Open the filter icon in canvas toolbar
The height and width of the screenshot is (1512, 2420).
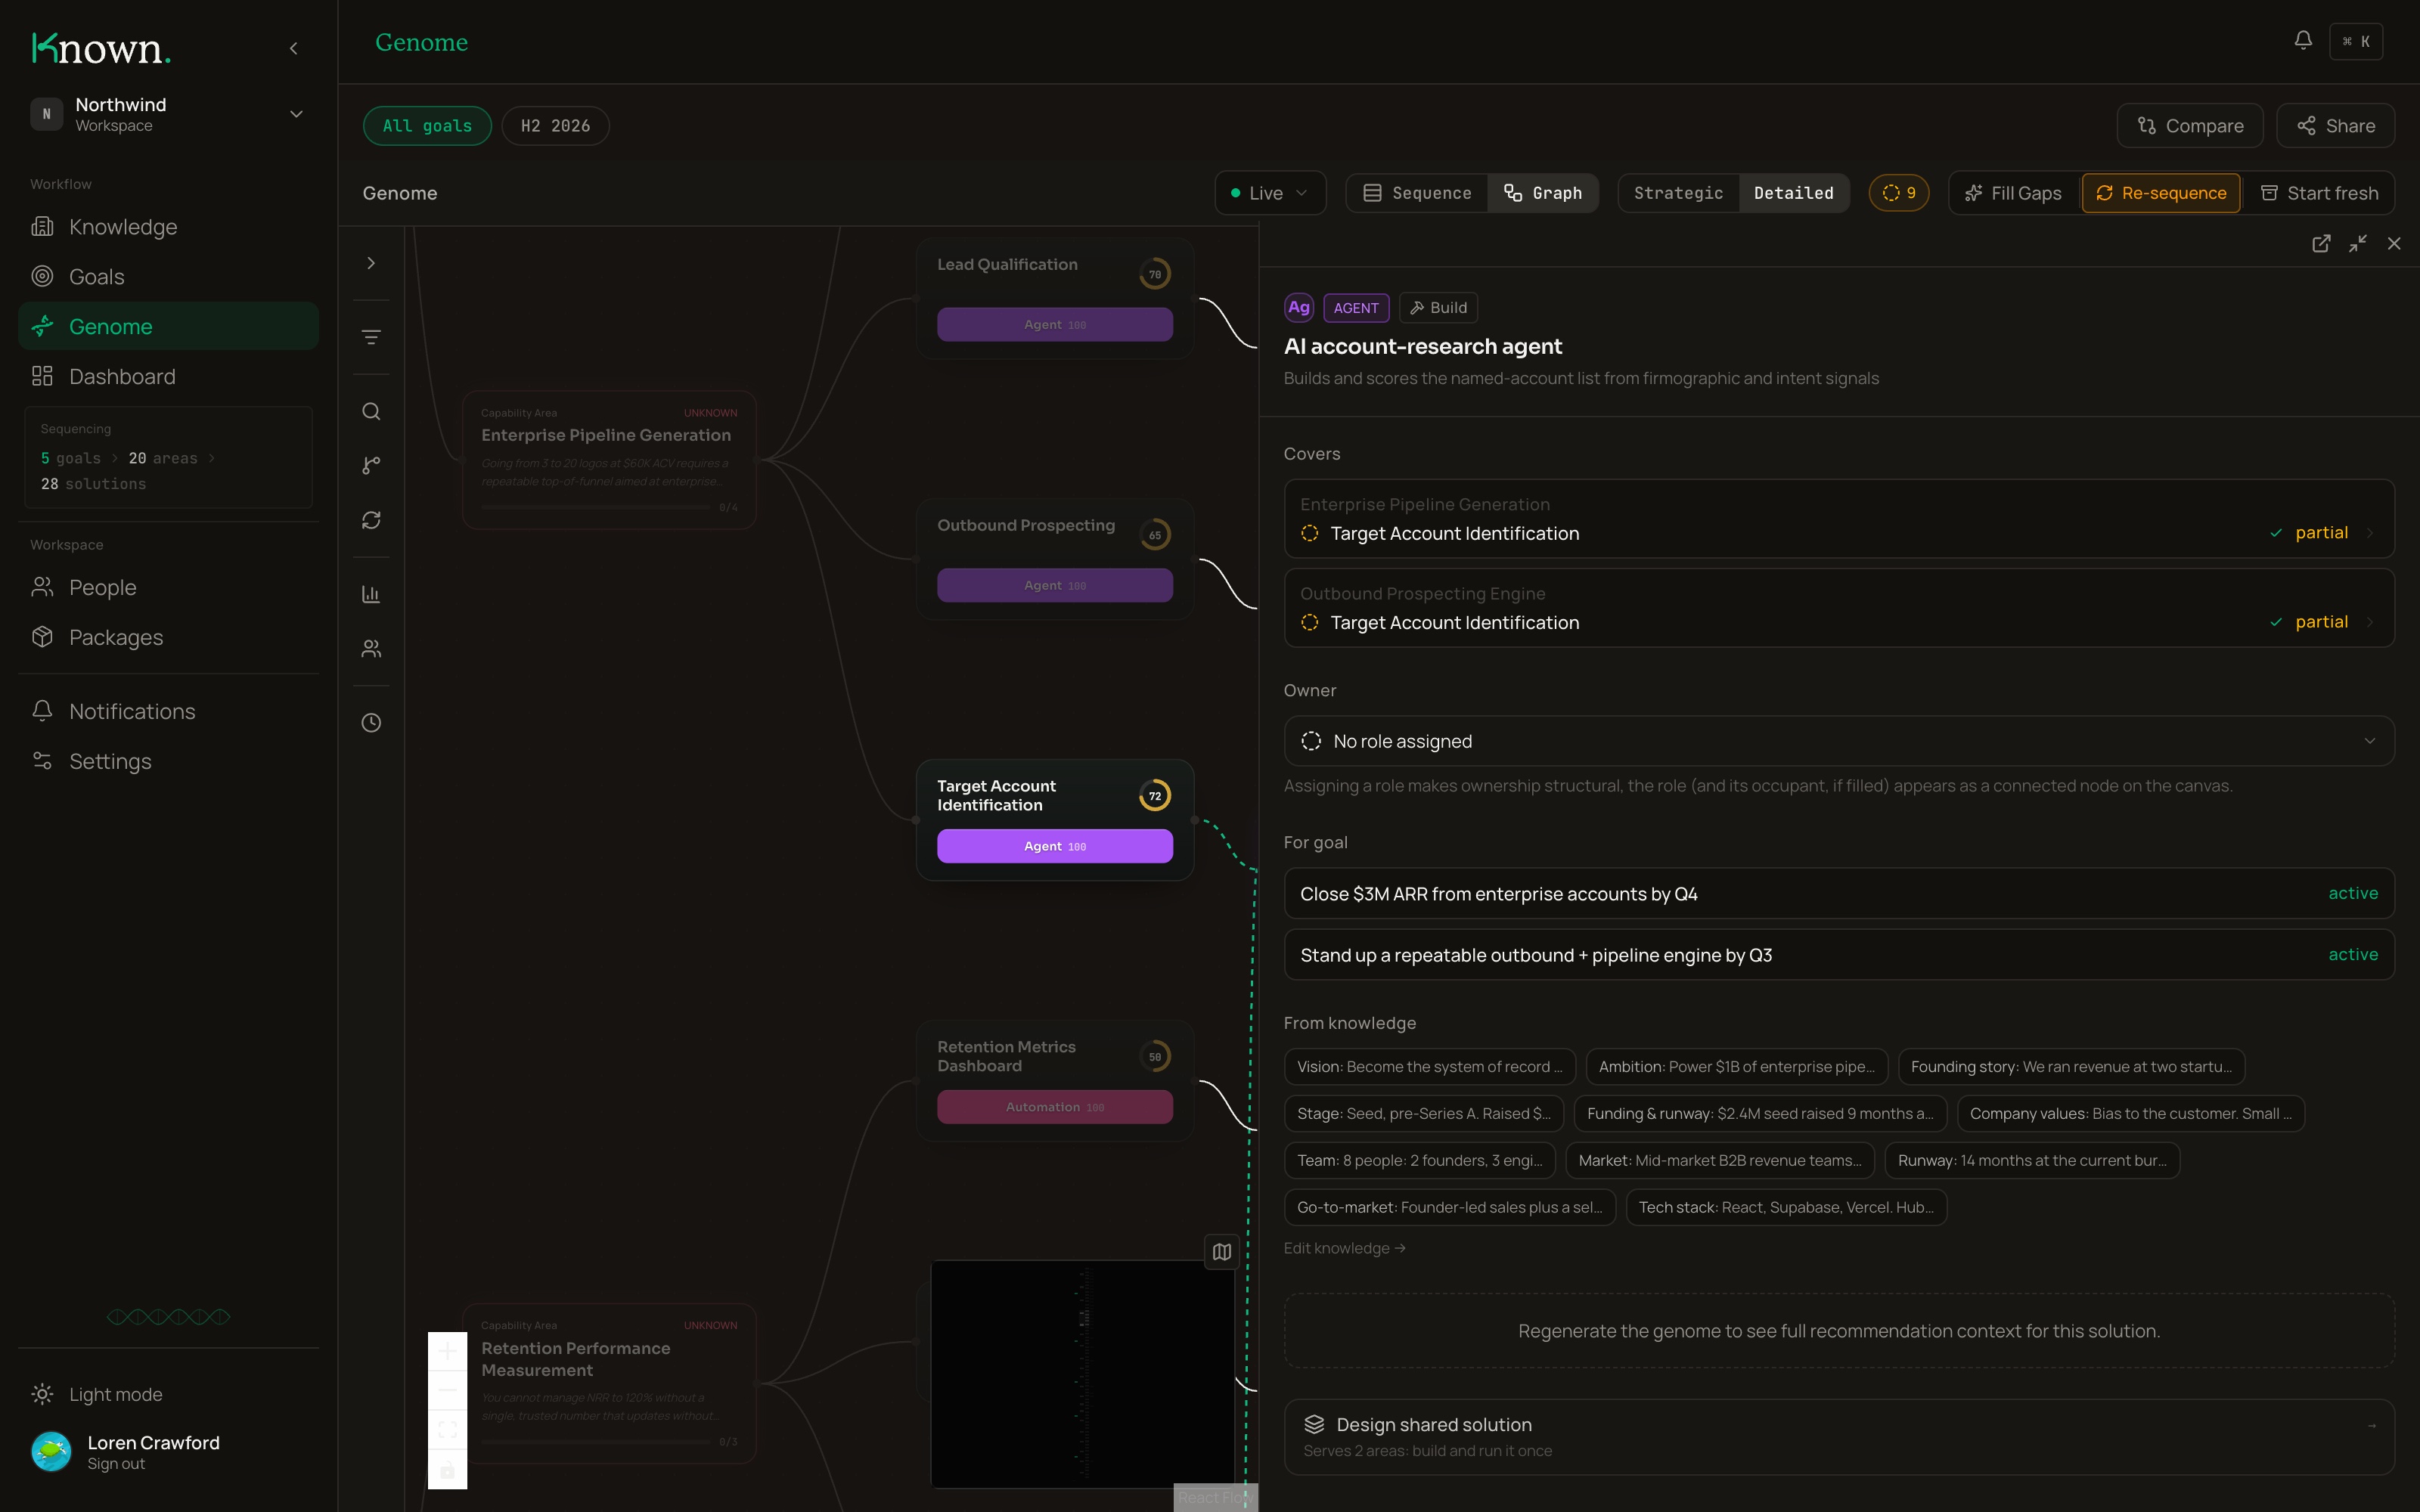[x=371, y=337]
